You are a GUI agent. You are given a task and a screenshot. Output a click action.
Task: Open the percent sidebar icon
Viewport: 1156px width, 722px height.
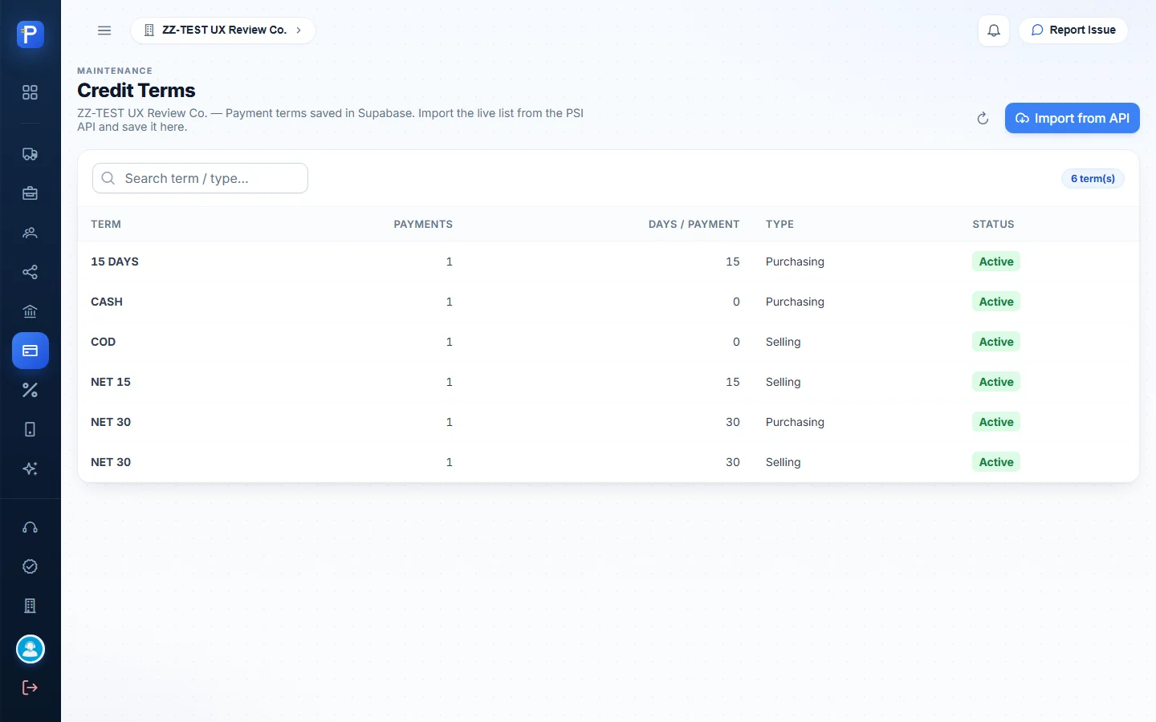point(31,390)
